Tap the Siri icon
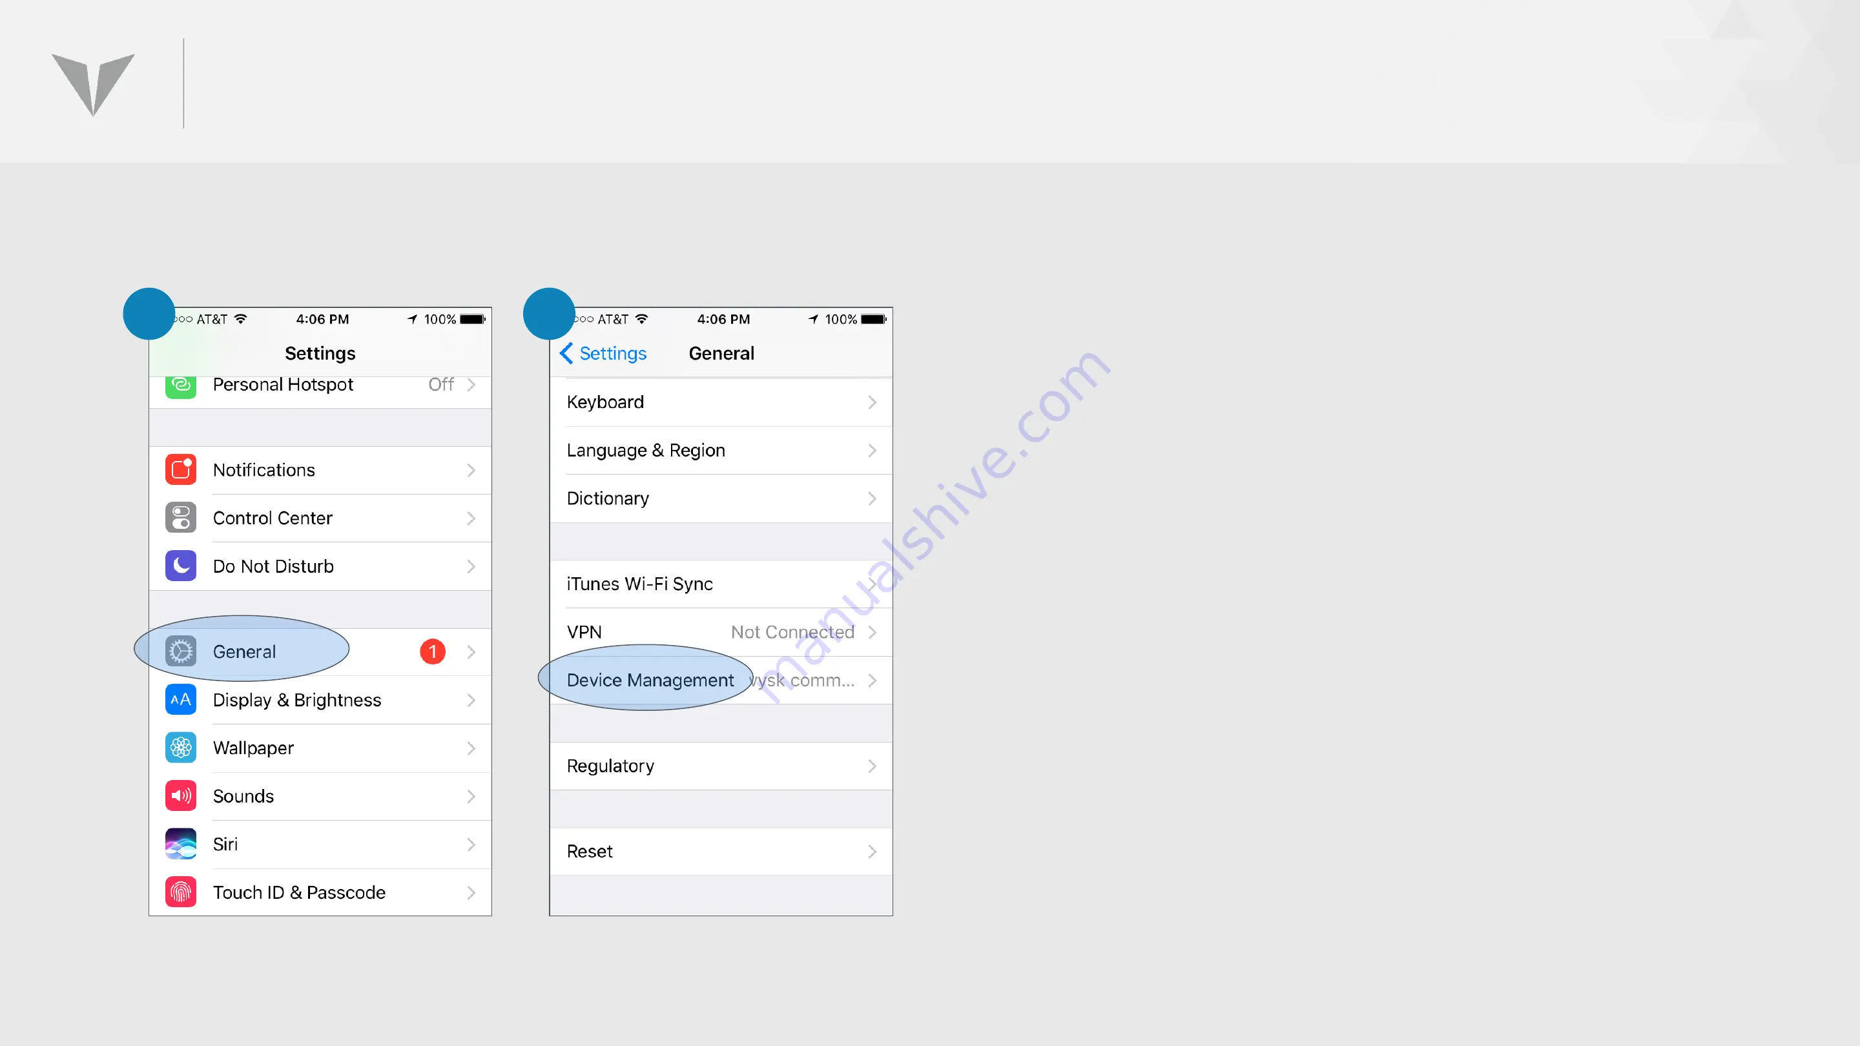Image resolution: width=1860 pixels, height=1046 pixels. pyautogui.click(x=181, y=844)
